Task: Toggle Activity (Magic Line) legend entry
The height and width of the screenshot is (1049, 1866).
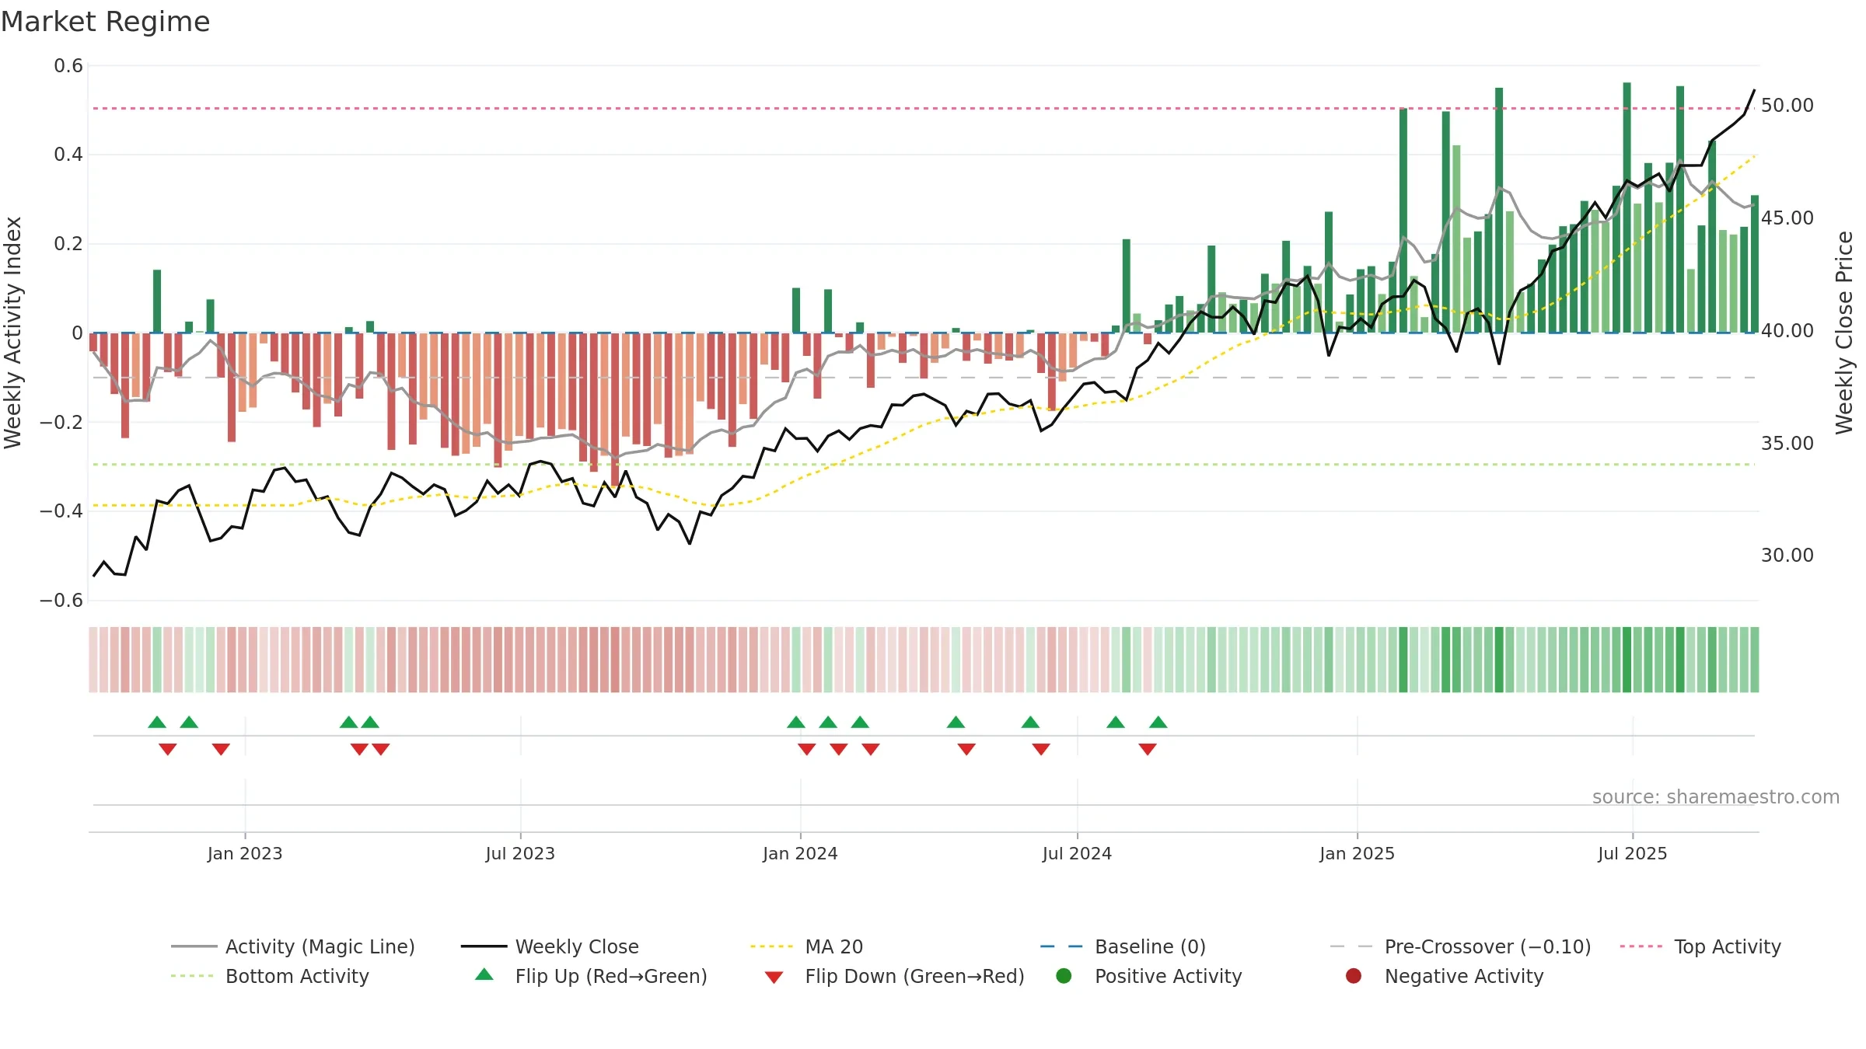Action: (x=293, y=946)
